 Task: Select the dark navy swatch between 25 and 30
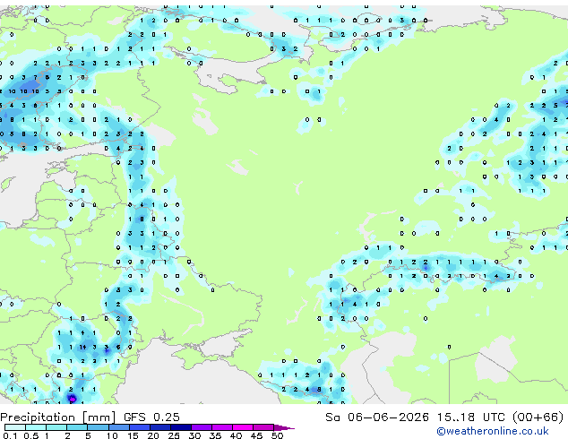click(180, 427)
